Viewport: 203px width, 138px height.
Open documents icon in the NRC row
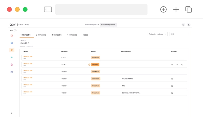point(172,86)
